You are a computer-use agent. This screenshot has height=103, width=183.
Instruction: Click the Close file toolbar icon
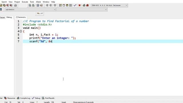coord(8,5)
